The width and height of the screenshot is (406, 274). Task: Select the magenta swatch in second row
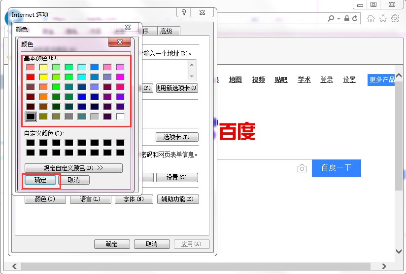click(x=120, y=77)
